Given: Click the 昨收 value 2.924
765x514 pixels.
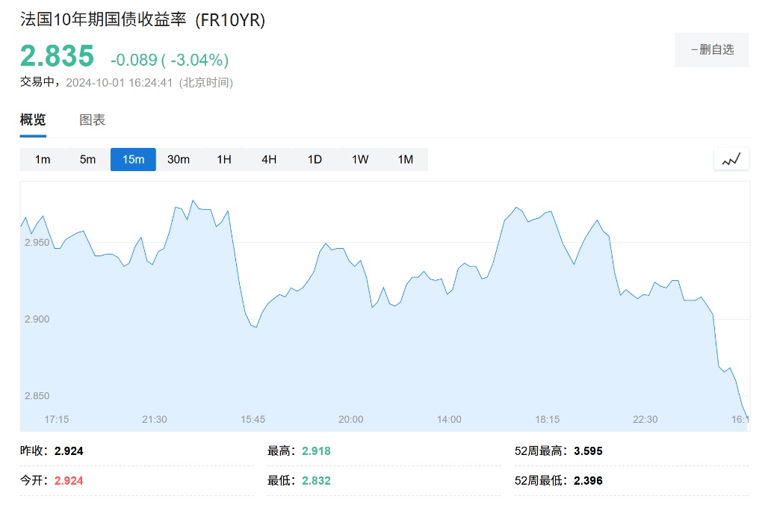Looking at the screenshot, I should (69, 451).
